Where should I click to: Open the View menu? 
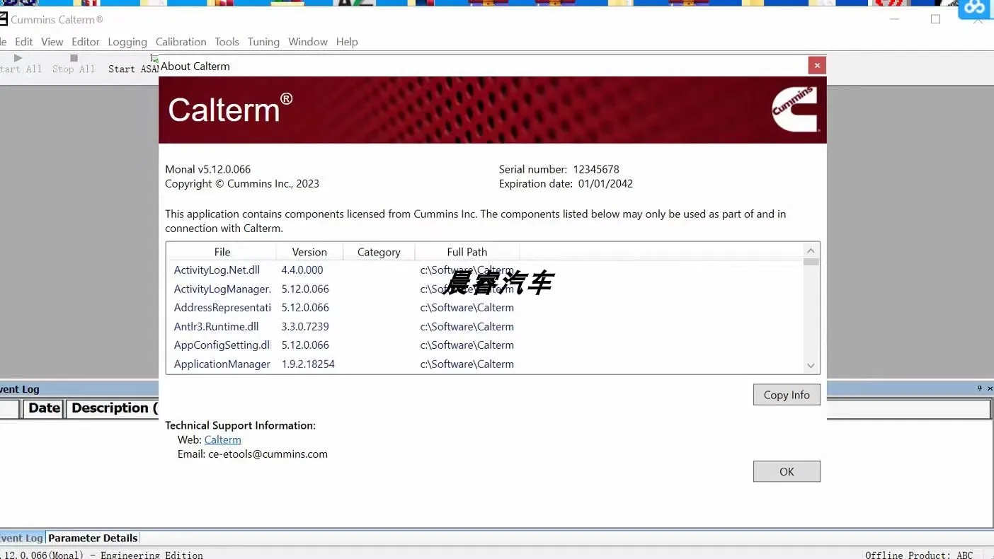point(52,42)
